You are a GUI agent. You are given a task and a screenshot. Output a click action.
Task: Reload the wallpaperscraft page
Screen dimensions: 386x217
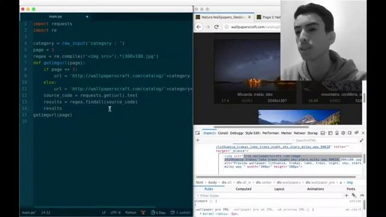(x=217, y=27)
